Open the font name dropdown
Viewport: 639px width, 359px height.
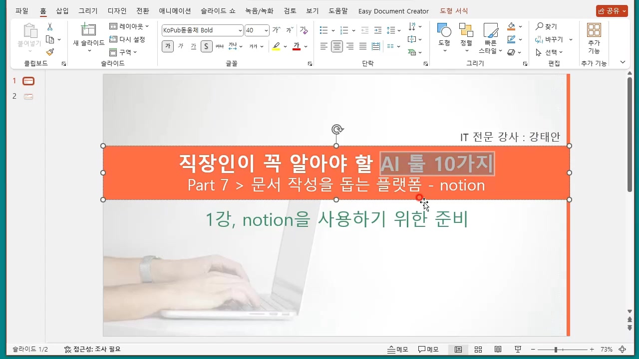tap(239, 30)
